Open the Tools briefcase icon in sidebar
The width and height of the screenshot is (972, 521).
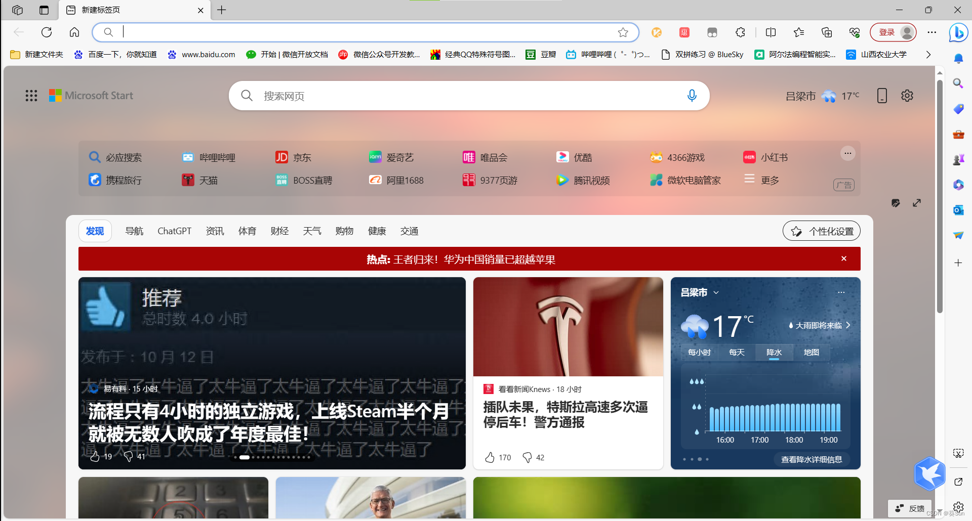pos(958,135)
